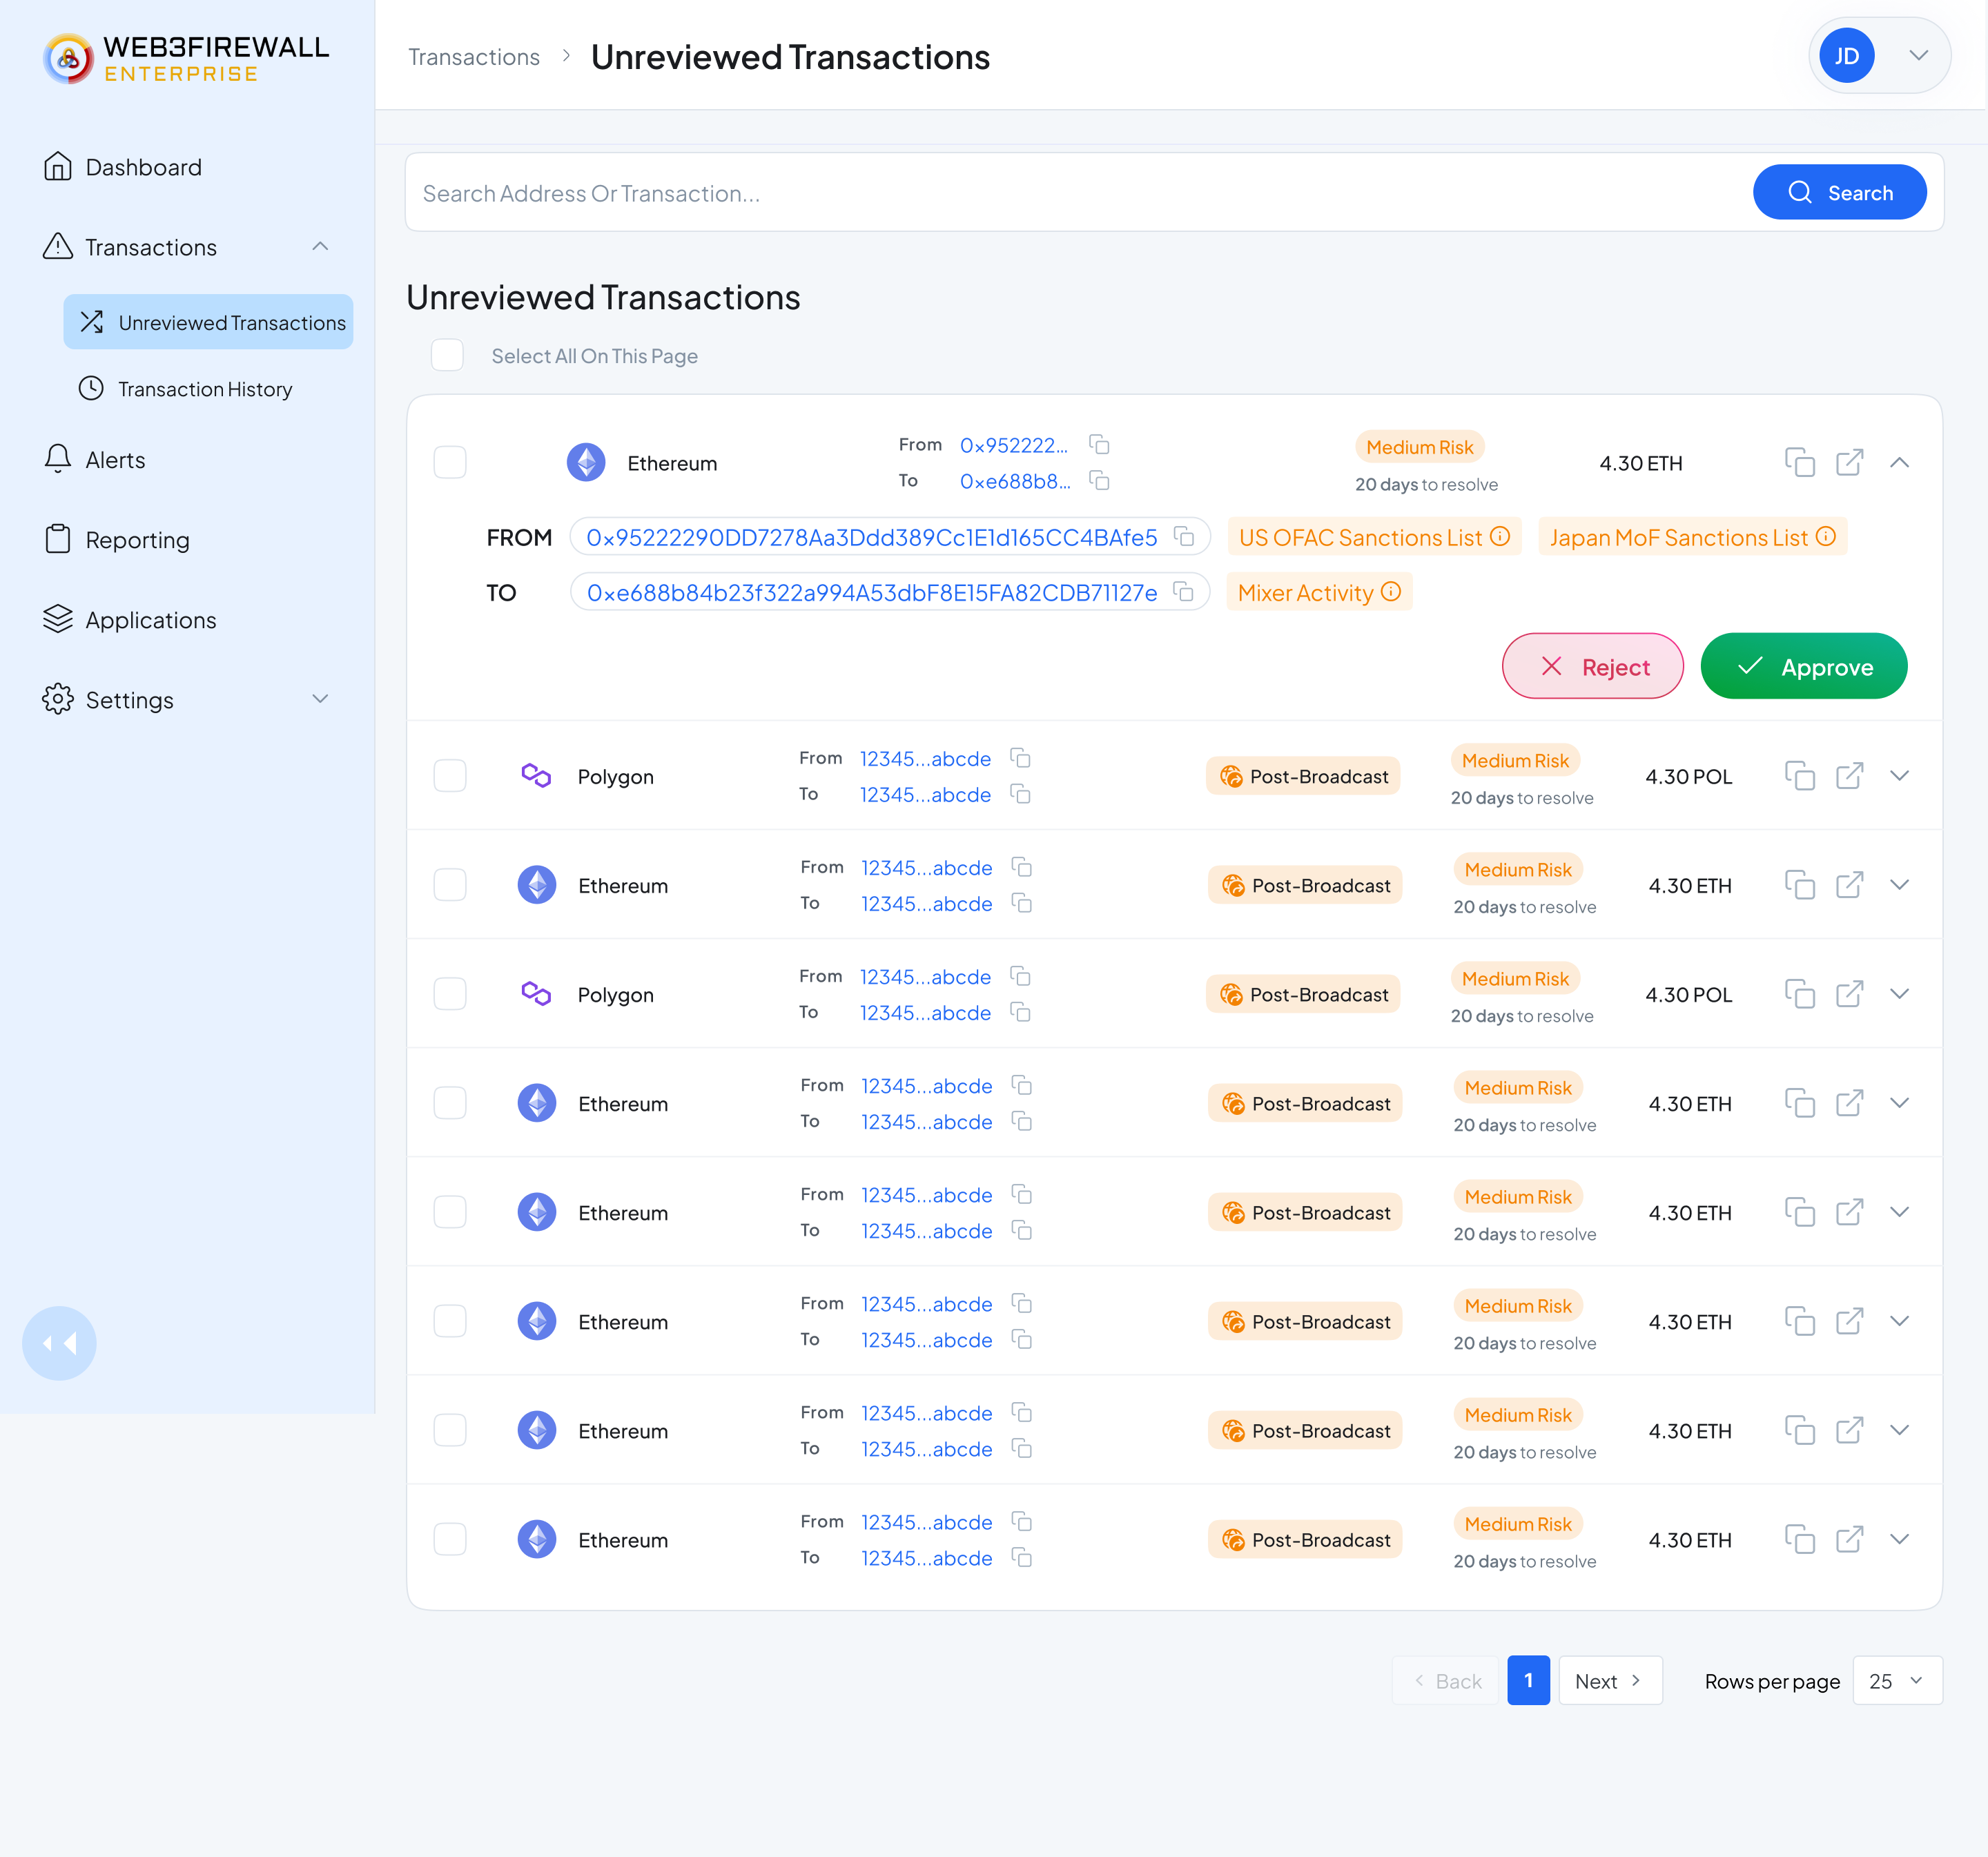The image size is (1988, 1857).
Task: Expand the first Polygon row details
Action: pos(1899,776)
